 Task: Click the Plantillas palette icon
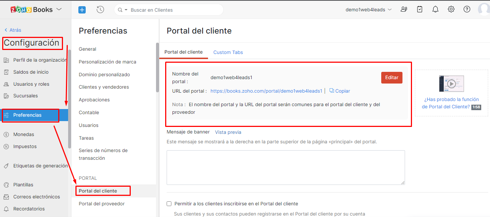tap(6, 185)
